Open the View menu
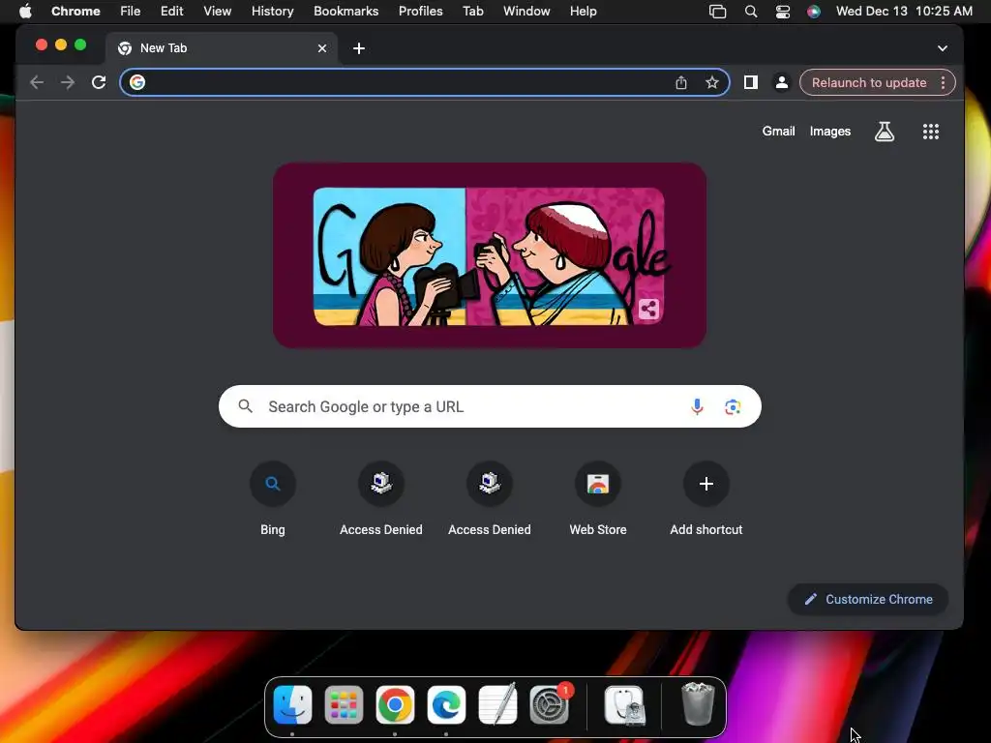Image resolution: width=991 pixels, height=743 pixels. tap(217, 12)
